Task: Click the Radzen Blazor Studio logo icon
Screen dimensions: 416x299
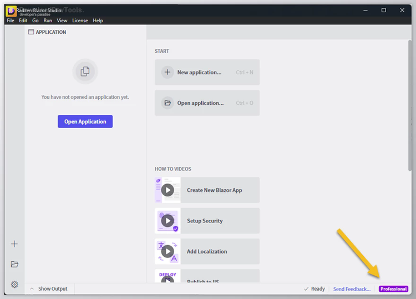Action: [11, 11]
